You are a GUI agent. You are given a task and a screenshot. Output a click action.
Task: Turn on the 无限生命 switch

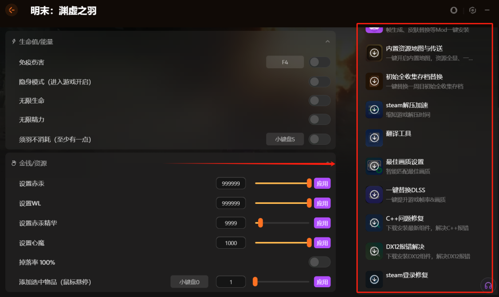point(320,100)
